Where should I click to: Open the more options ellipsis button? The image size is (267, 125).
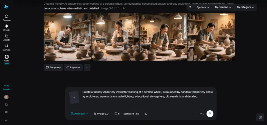tap(87, 67)
